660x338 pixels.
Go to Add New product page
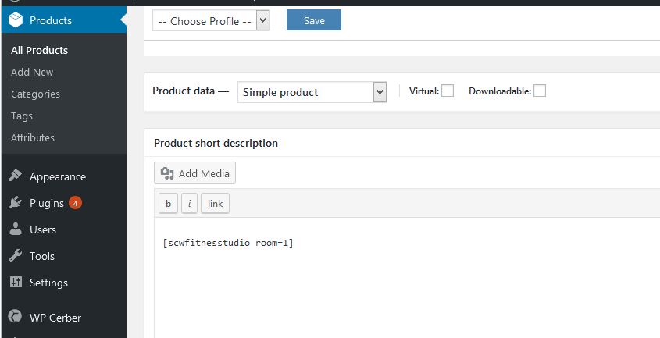coord(32,72)
